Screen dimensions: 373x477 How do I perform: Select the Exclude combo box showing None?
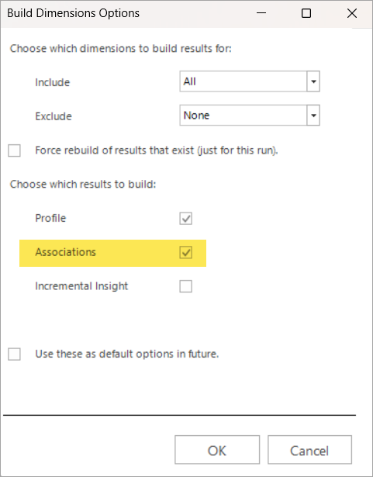(250, 116)
